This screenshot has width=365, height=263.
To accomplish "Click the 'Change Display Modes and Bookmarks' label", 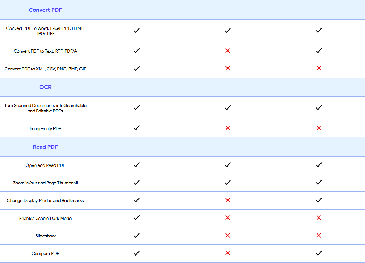I will pyautogui.click(x=45, y=201).
